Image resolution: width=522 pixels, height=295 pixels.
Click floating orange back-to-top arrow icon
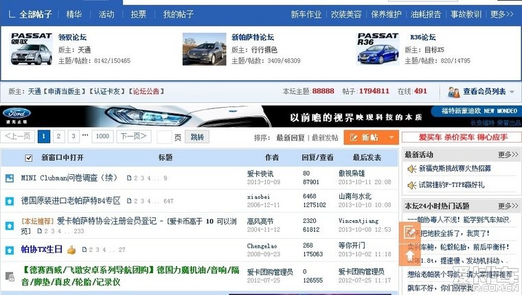pos(409,255)
